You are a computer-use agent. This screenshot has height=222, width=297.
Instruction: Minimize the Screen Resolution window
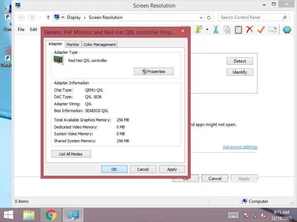[264, 4]
